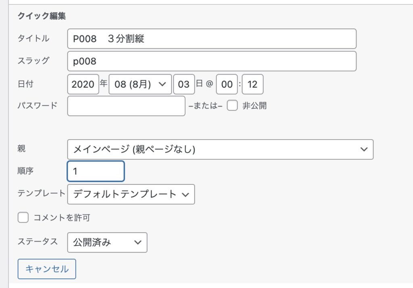
Task: Click the chevron on デフォルトテンプレート selector
Action: [186, 194]
